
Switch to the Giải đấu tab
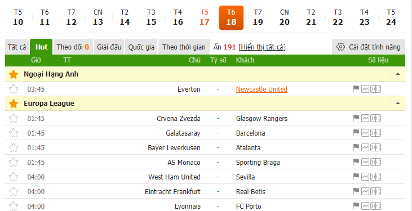(109, 47)
